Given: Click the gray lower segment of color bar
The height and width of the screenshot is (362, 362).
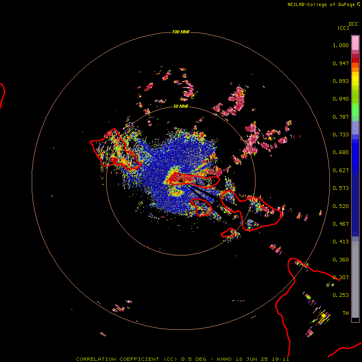Looking at the screenshot, I should [x=355, y=280].
